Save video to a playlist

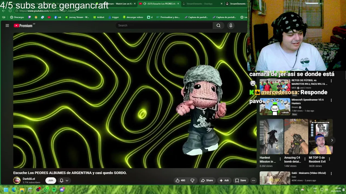241,181
